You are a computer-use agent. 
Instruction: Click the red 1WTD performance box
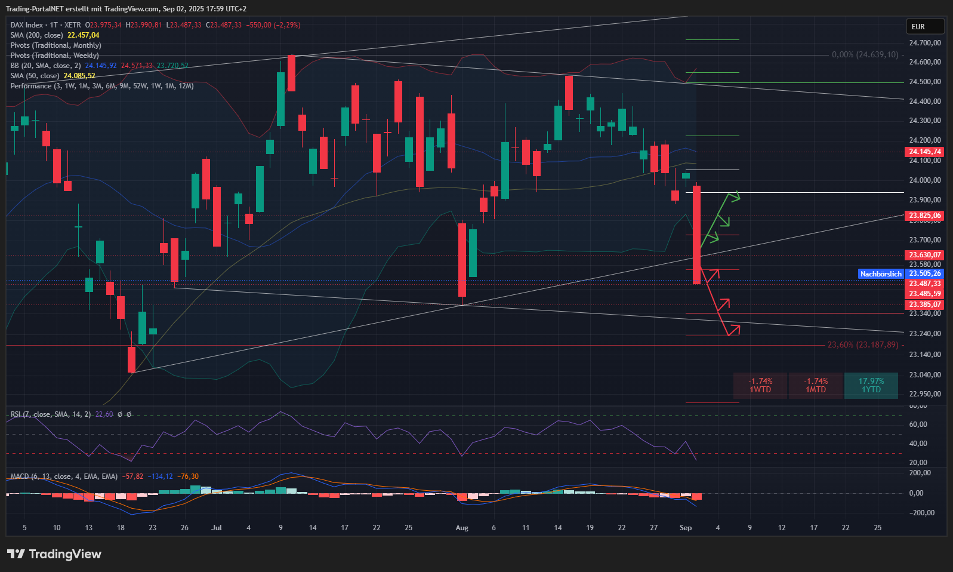[760, 385]
